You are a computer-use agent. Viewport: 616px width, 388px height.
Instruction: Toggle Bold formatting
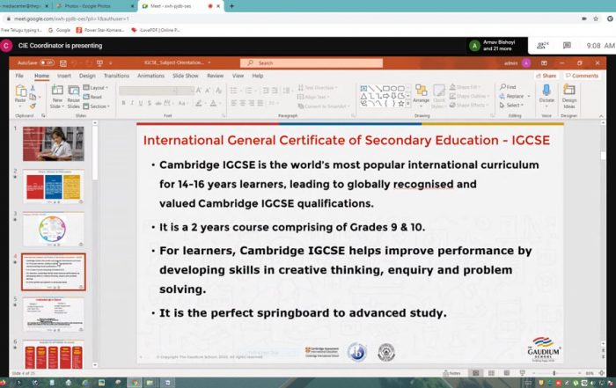click(123, 103)
